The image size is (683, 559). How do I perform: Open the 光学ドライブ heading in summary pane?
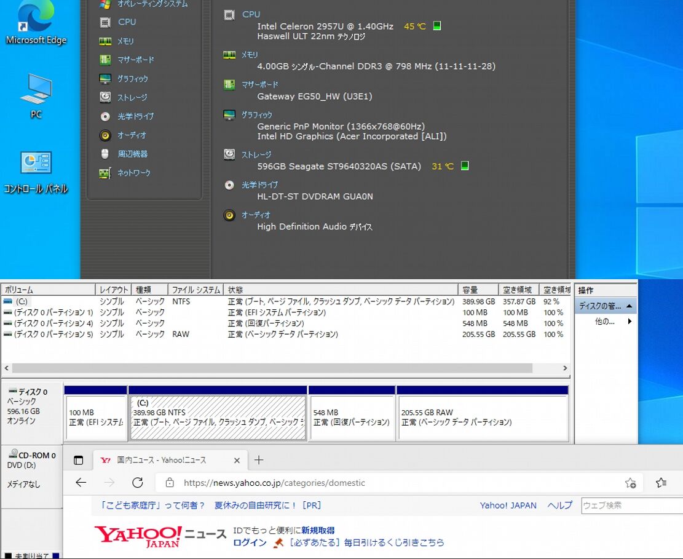point(259,184)
